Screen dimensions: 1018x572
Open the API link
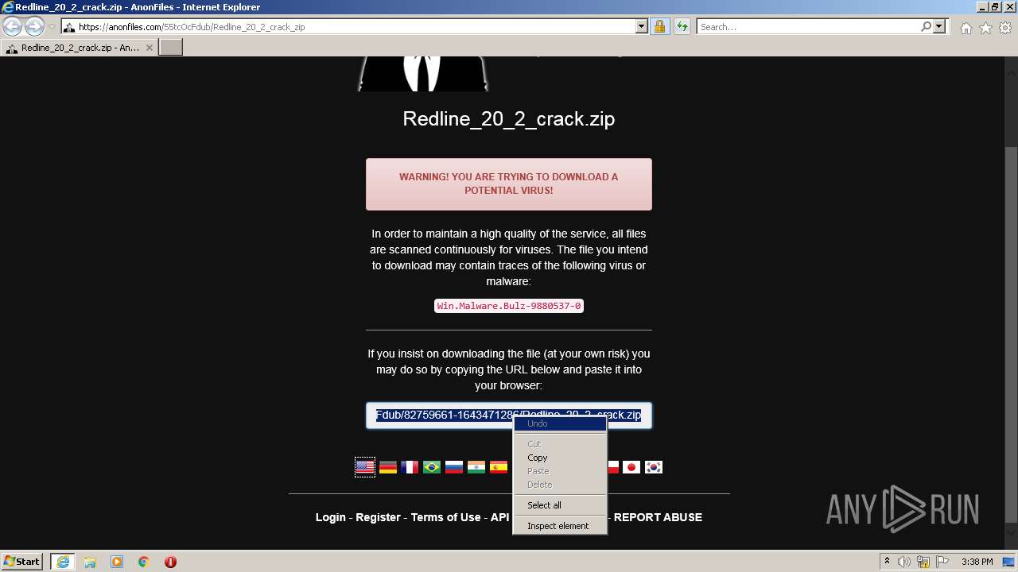499,517
